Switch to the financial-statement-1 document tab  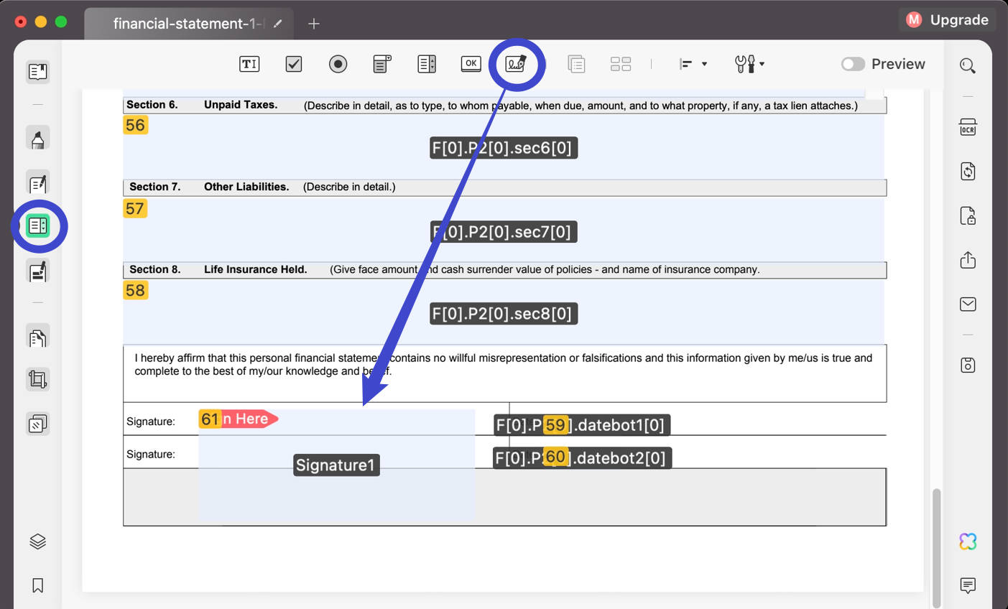click(x=189, y=22)
